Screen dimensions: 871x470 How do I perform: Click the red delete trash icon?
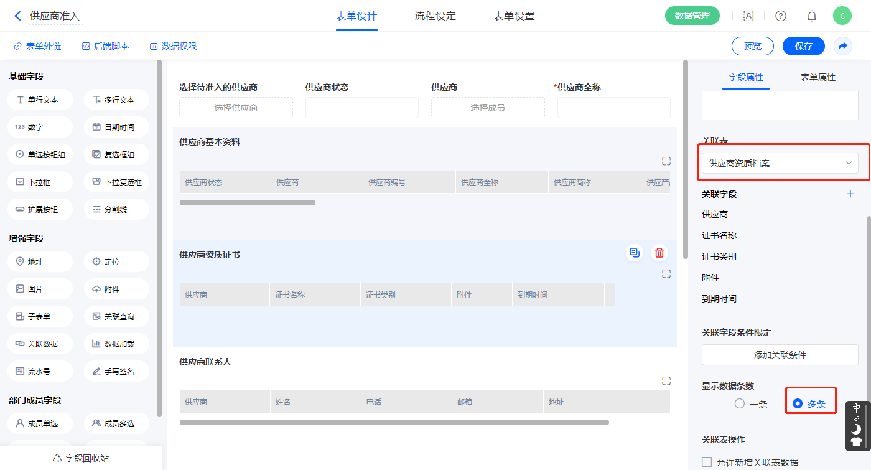659,253
